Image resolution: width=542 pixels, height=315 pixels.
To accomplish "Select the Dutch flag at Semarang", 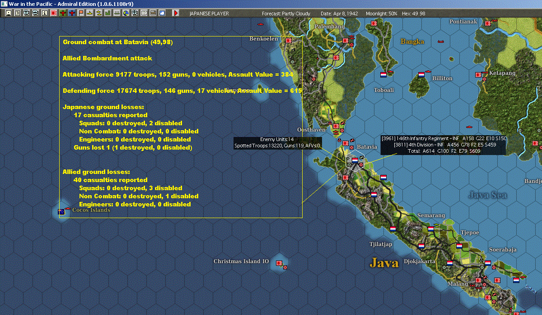I will point(431,229).
